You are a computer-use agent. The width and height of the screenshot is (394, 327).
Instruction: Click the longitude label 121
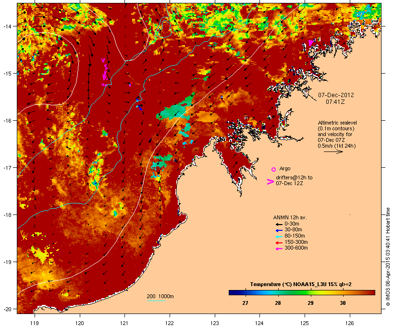tap(124, 323)
